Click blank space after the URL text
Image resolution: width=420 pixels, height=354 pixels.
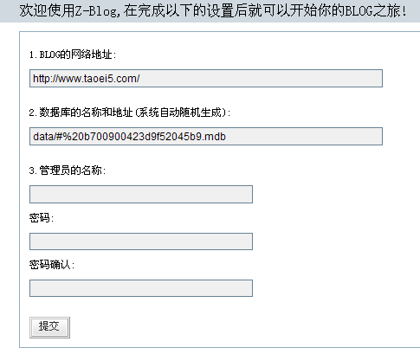pos(260,79)
